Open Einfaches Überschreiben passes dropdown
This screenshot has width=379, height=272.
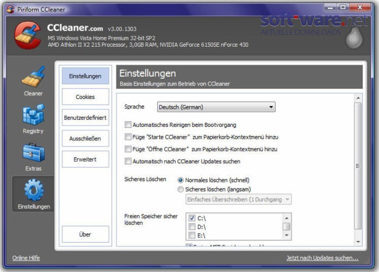click(x=238, y=200)
